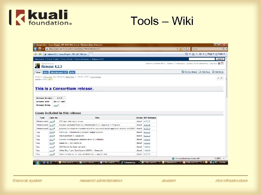The width and height of the screenshot is (261, 195).
Task: Click the Browse Space link
Action: coord(189,72)
